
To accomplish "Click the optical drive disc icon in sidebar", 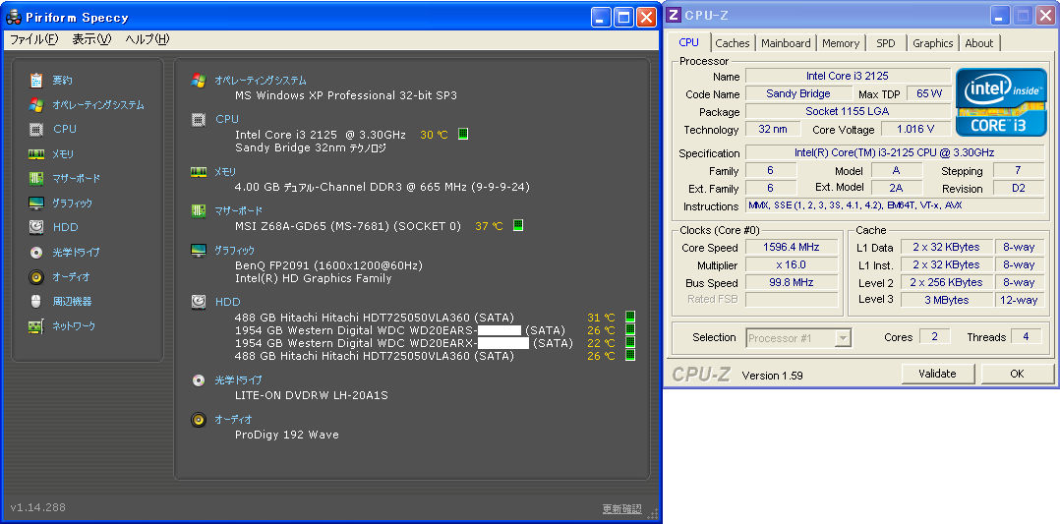I will (36, 253).
